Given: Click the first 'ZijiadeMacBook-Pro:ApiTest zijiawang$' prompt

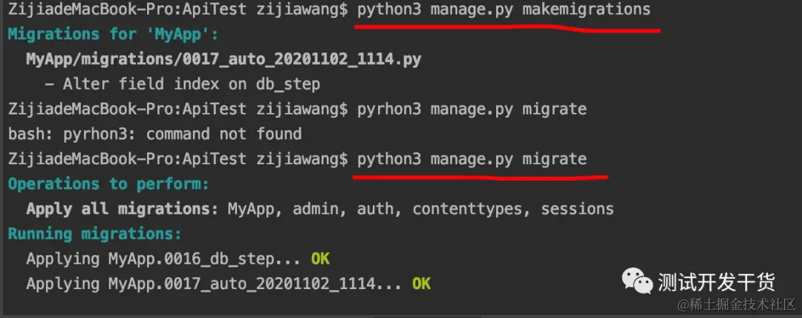Looking at the screenshot, I should pos(177,10).
